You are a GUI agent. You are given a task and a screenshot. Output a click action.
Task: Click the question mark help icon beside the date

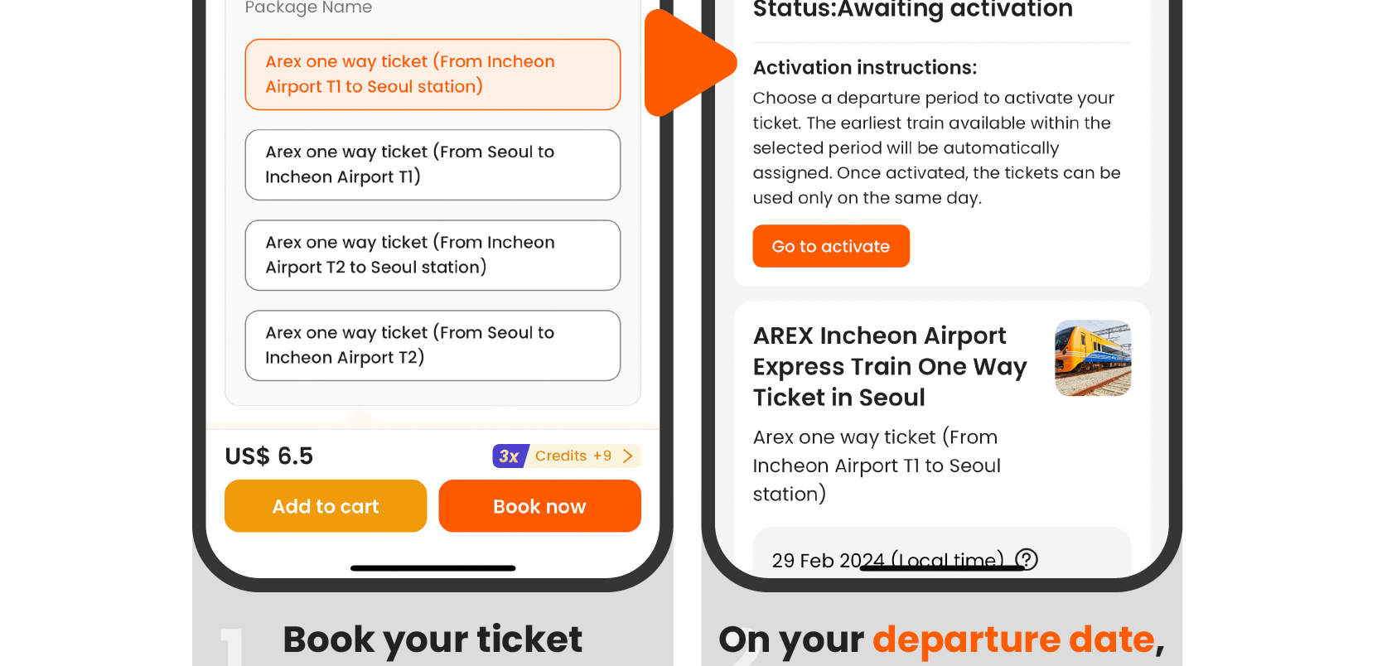[x=1027, y=560]
